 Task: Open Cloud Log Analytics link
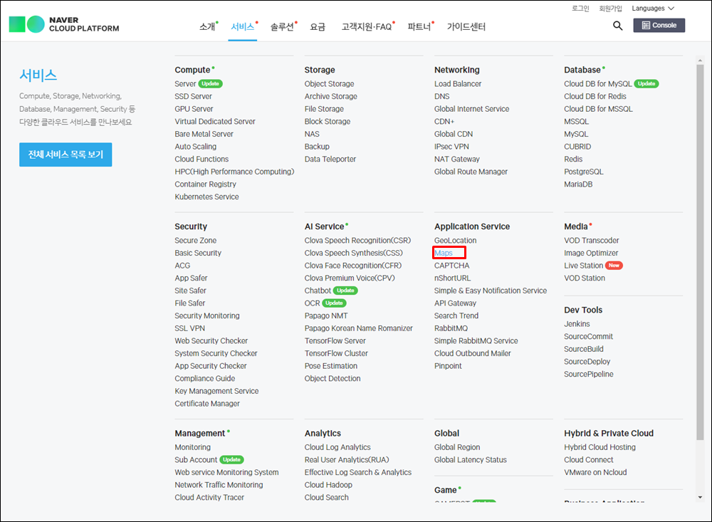pyautogui.click(x=337, y=447)
